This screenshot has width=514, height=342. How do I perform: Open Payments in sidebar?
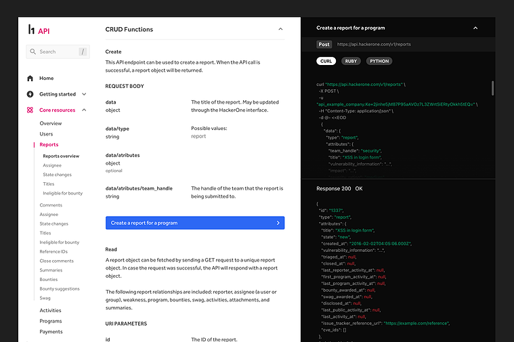[x=51, y=332]
